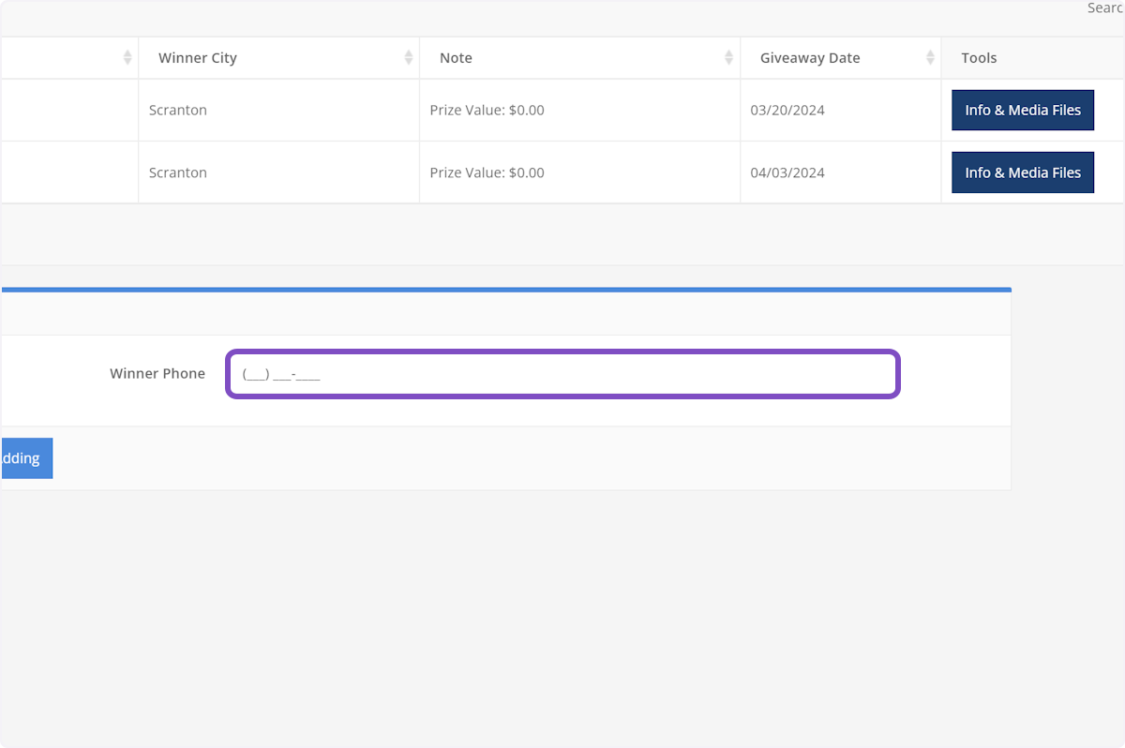Click the sort arrows in Giveaway Date column
Screen dimensions: 1125x748
click(x=930, y=58)
